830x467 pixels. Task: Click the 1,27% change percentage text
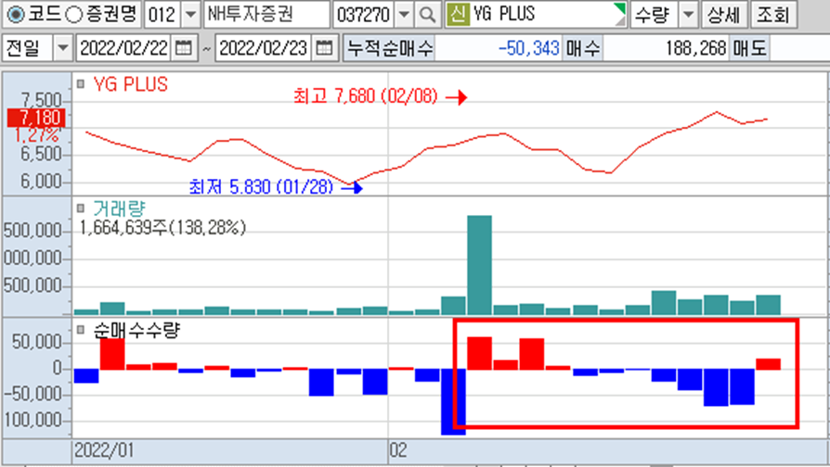[36, 134]
